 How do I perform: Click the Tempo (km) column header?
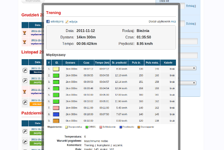(102, 62)
